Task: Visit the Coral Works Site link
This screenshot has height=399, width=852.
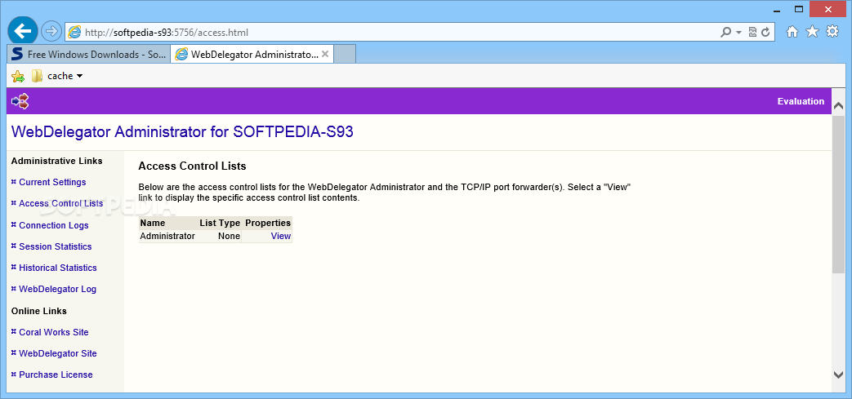Action: pyautogui.click(x=54, y=332)
